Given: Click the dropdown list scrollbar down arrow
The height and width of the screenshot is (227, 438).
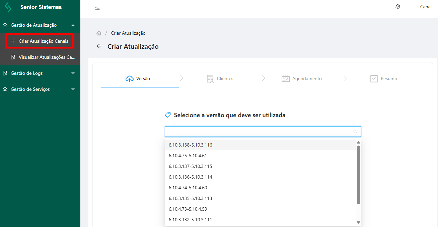Looking at the screenshot, I should pos(358,222).
